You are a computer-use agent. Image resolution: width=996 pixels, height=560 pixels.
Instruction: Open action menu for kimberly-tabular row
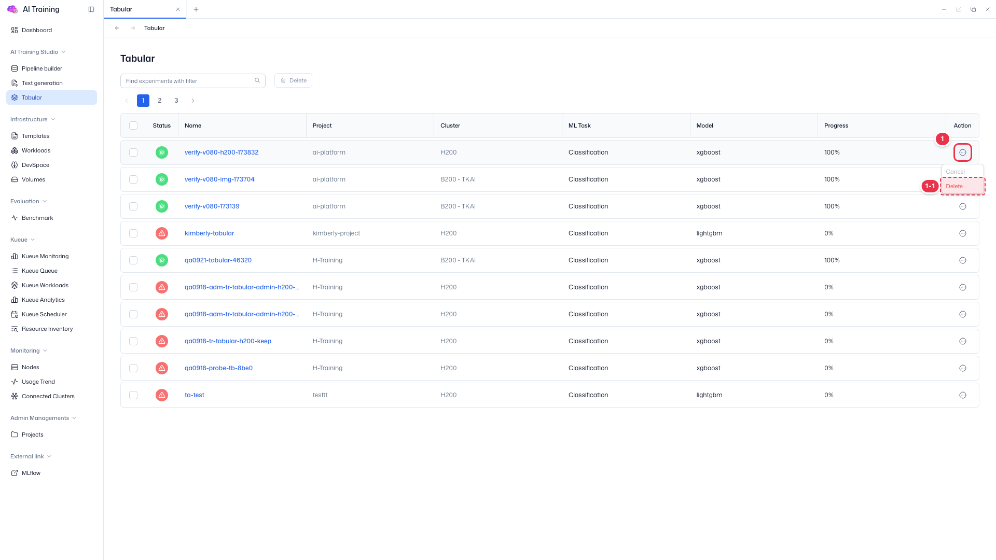(963, 233)
